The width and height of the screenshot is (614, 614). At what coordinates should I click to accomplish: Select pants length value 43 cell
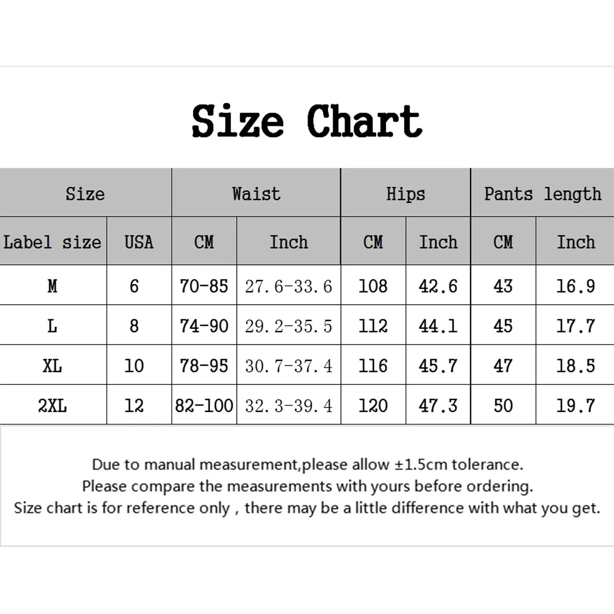[x=503, y=286]
